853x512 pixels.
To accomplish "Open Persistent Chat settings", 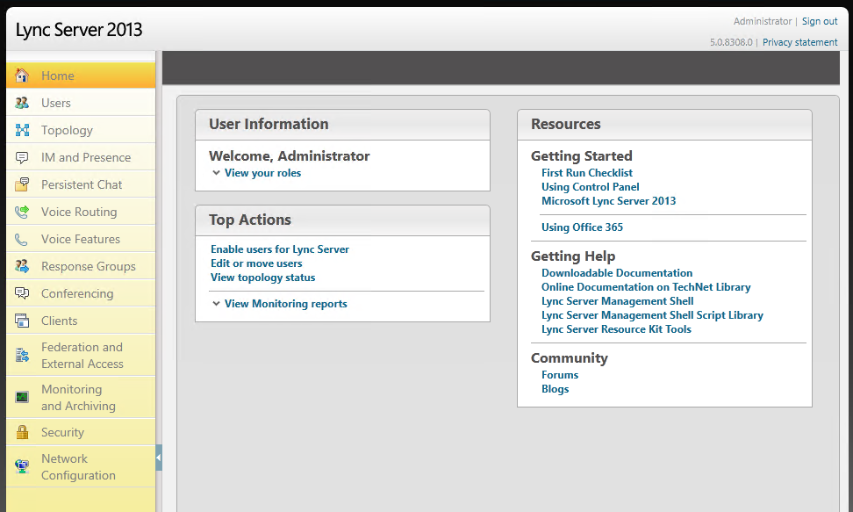I will (x=81, y=184).
